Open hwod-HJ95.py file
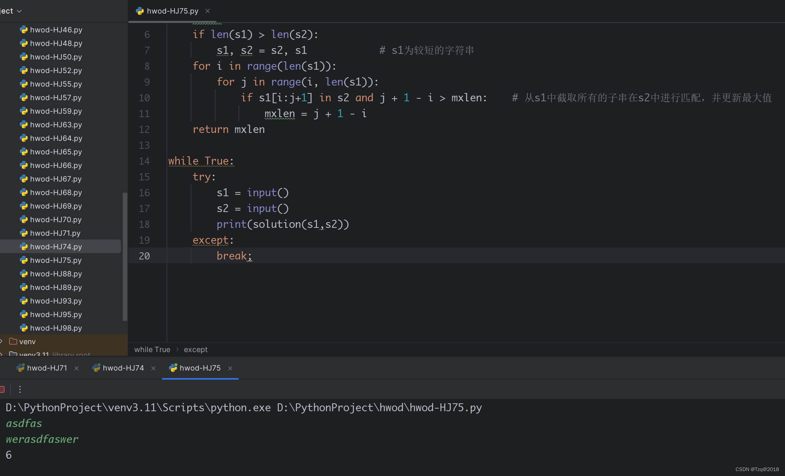This screenshot has height=476, width=785. pos(56,314)
